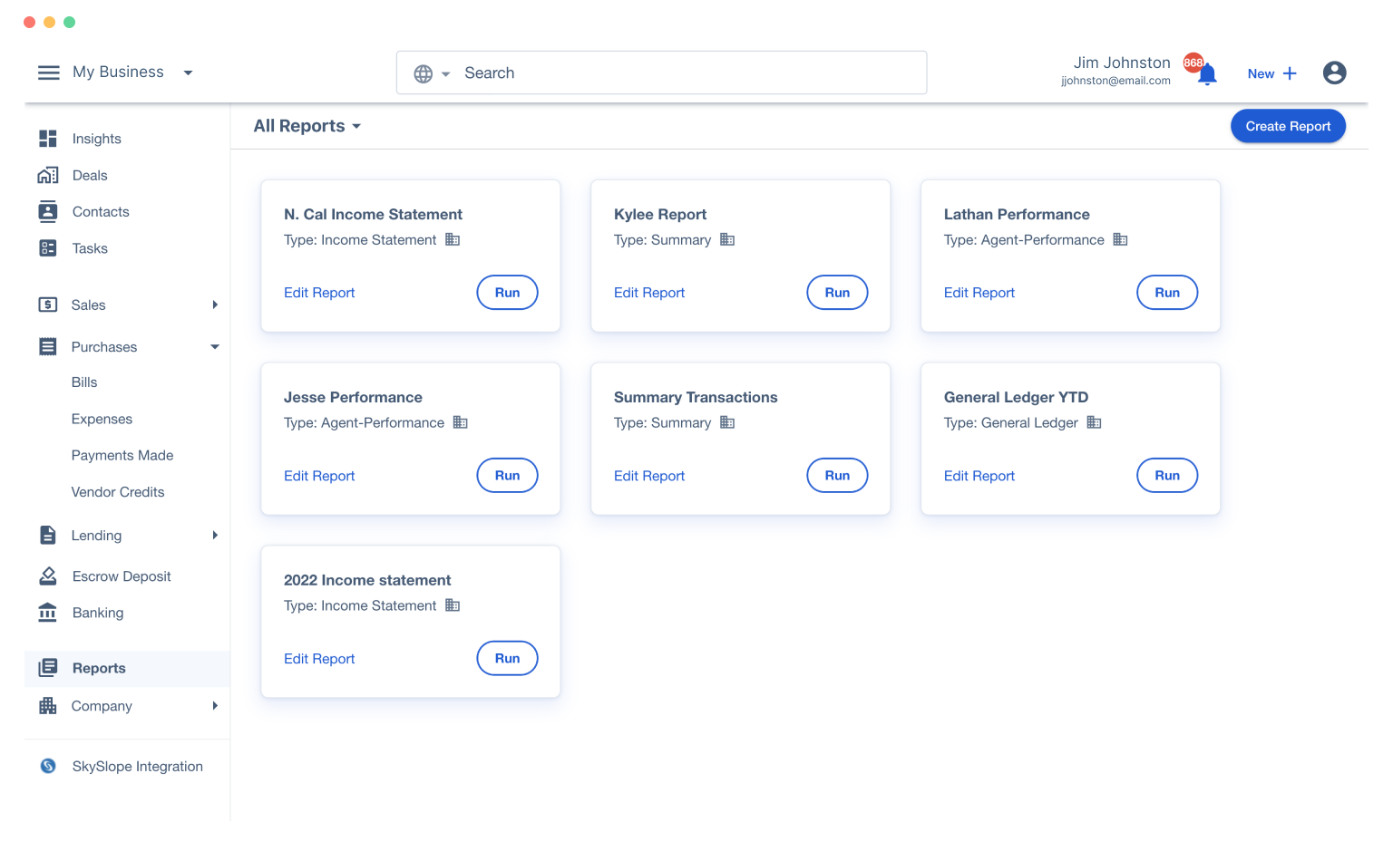
Task: Run the General Ledger YTD report
Action: pyautogui.click(x=1166, y=476)
